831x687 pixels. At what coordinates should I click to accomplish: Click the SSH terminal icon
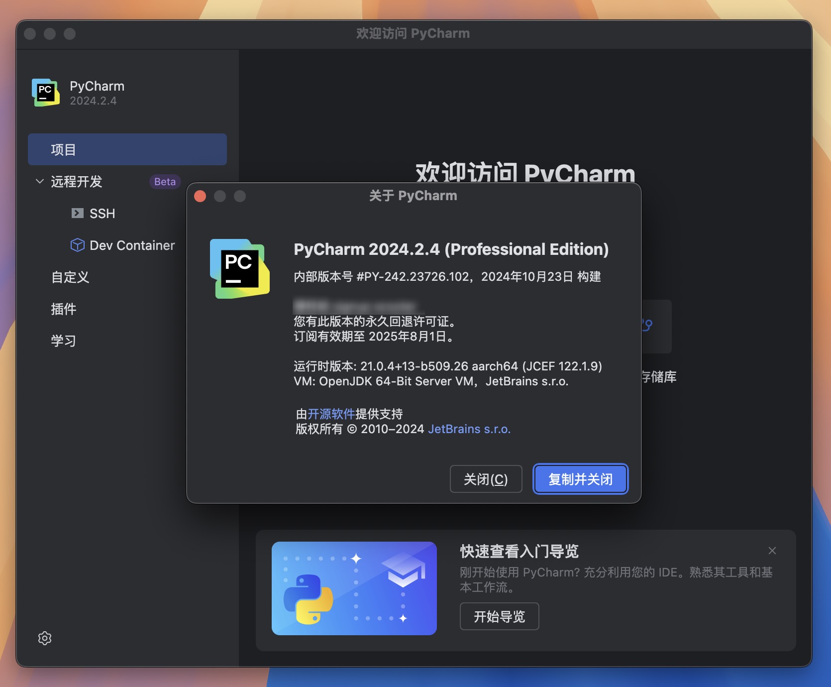77,213
